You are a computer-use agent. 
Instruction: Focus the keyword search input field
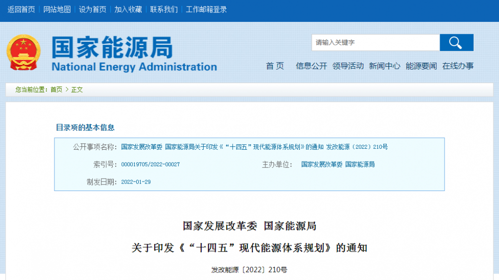[376, 42]
